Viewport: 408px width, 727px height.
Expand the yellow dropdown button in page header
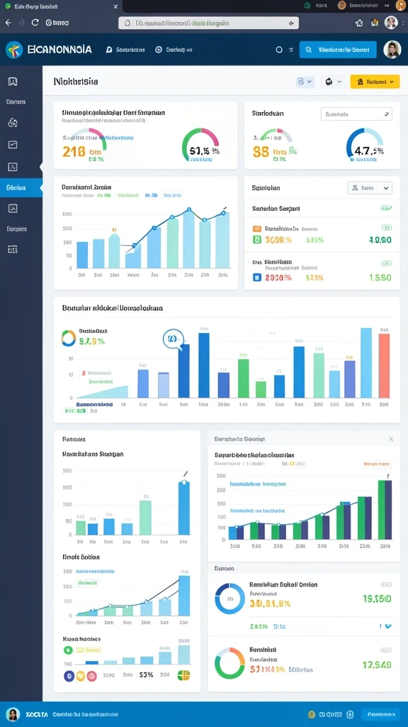click(375, 82)
